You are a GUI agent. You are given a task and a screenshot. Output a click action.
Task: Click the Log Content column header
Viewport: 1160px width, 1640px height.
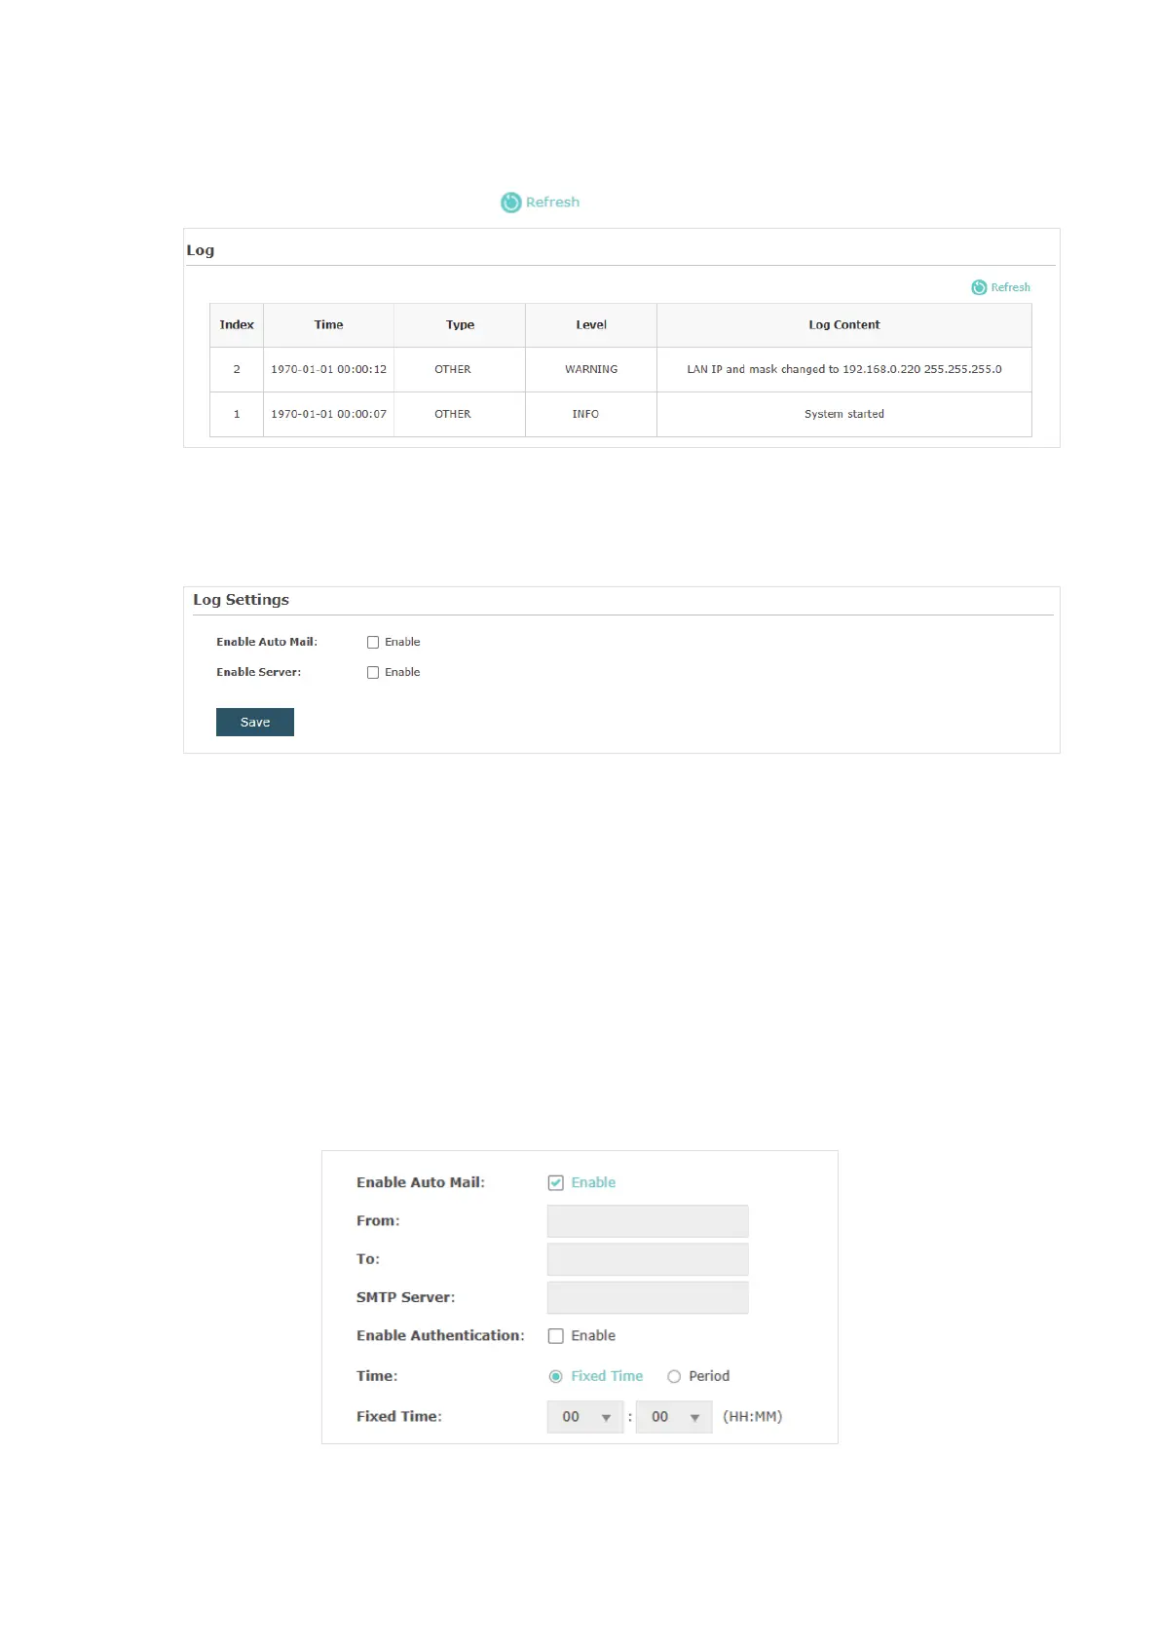tap(844, 325)
